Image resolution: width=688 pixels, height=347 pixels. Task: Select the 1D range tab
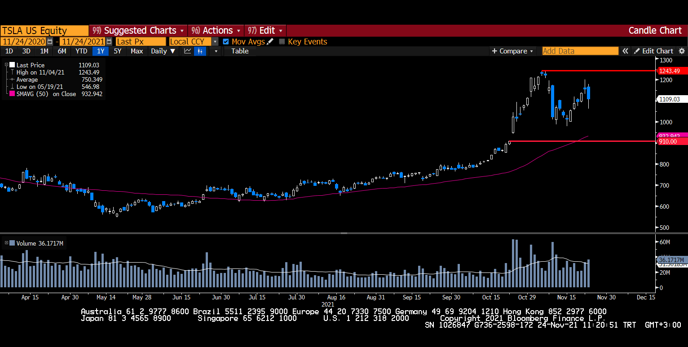click(x=9, y=51)
